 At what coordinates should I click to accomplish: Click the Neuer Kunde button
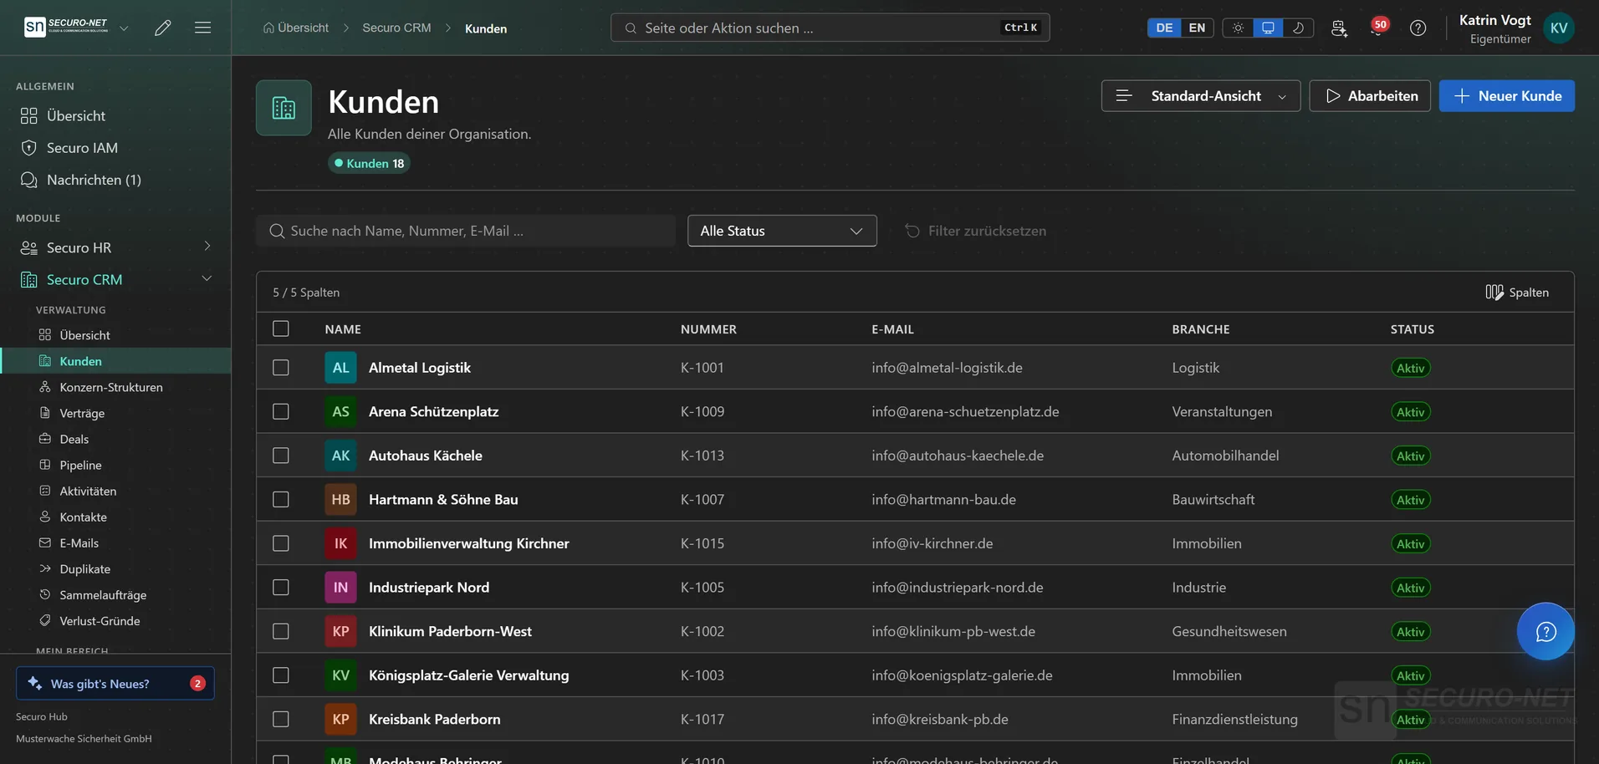tap(1506, 96)
